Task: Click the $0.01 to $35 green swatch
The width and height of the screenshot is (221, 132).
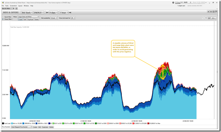Action: [x=53, y=124]
